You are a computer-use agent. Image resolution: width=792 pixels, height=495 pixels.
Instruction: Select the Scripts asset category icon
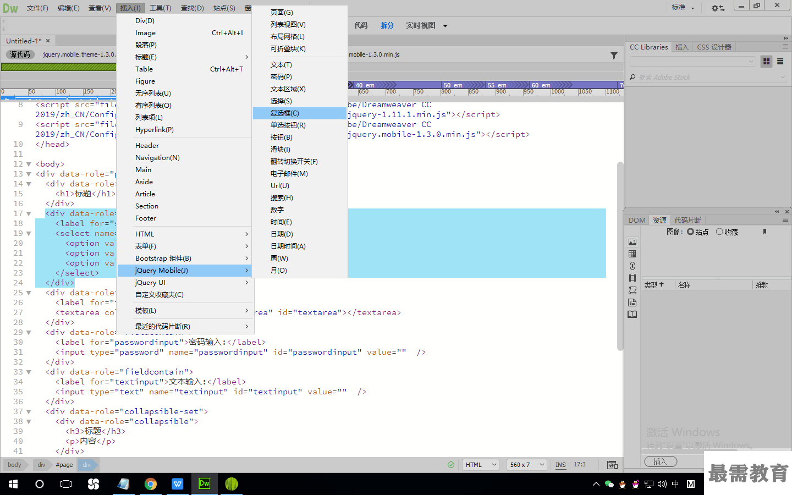(x=632, y=290)
